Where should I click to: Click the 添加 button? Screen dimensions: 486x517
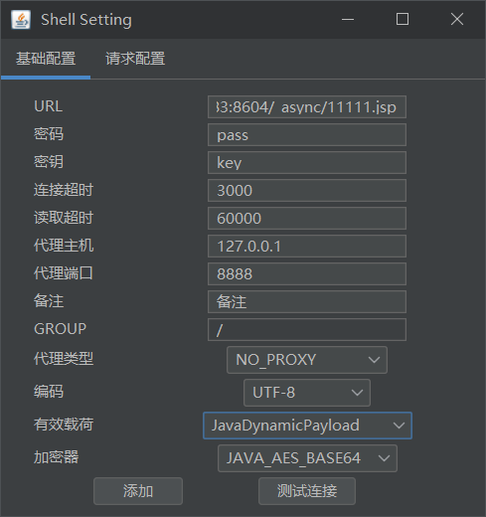(x=138, y=491)
